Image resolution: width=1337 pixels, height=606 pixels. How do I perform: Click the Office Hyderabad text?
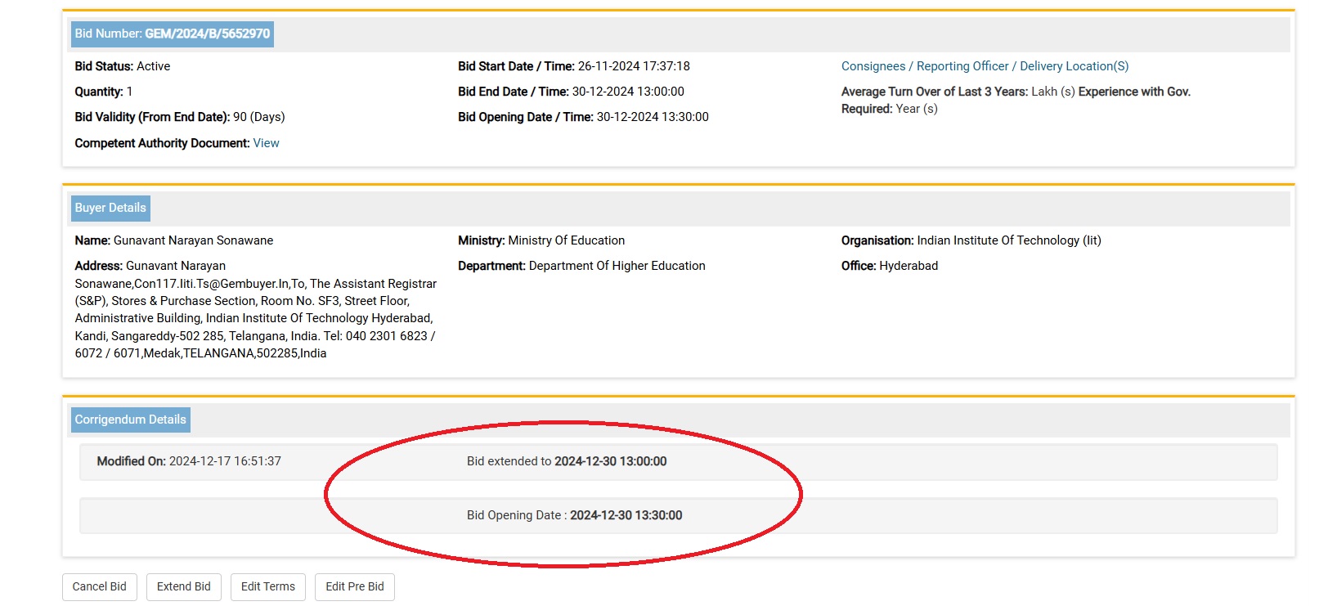[x=908, y=266]
